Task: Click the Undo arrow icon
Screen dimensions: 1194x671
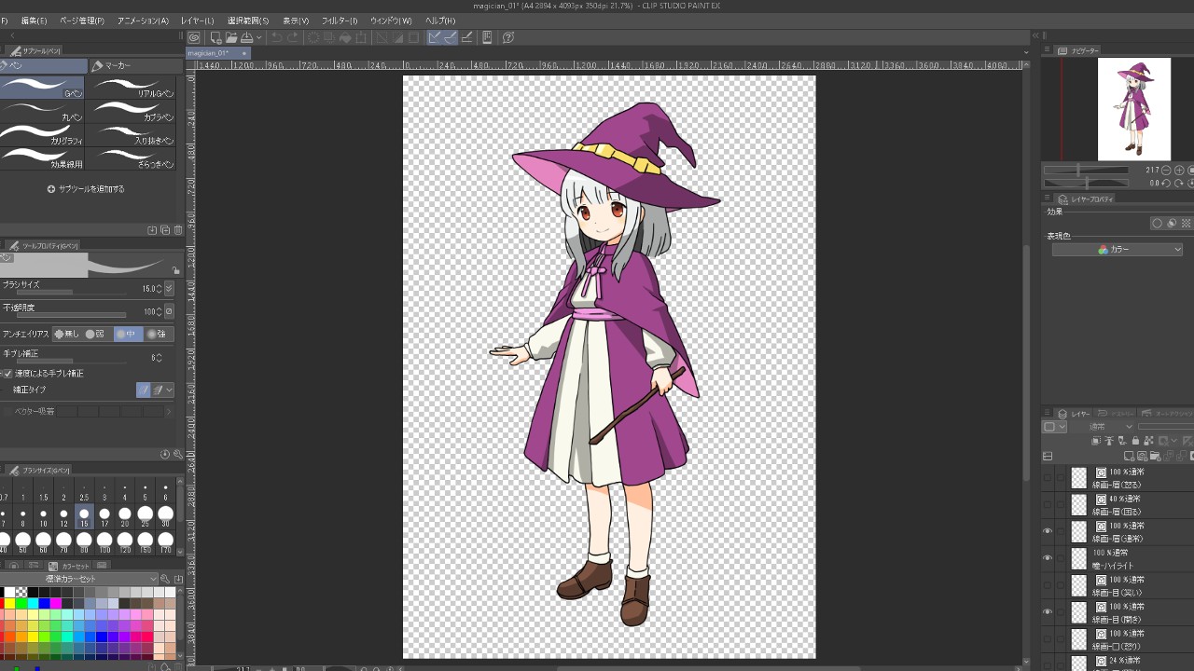Action: pyautogui.click(x=276, y=38)
